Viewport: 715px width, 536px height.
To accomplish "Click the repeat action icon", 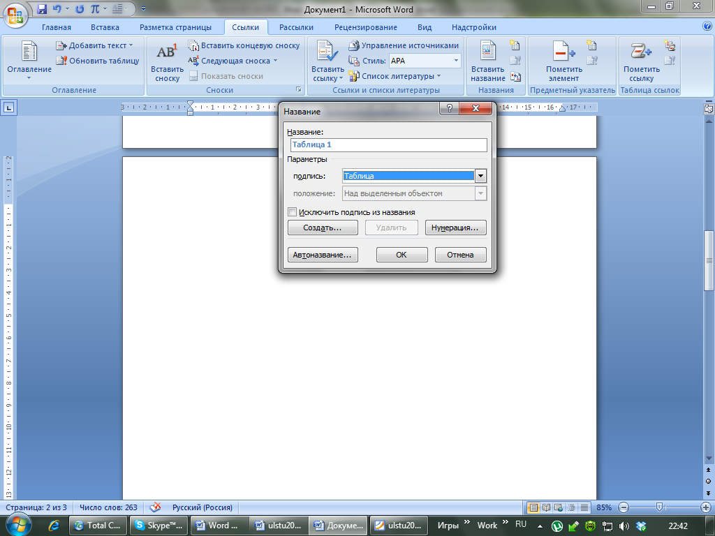I will click(80, 8).
